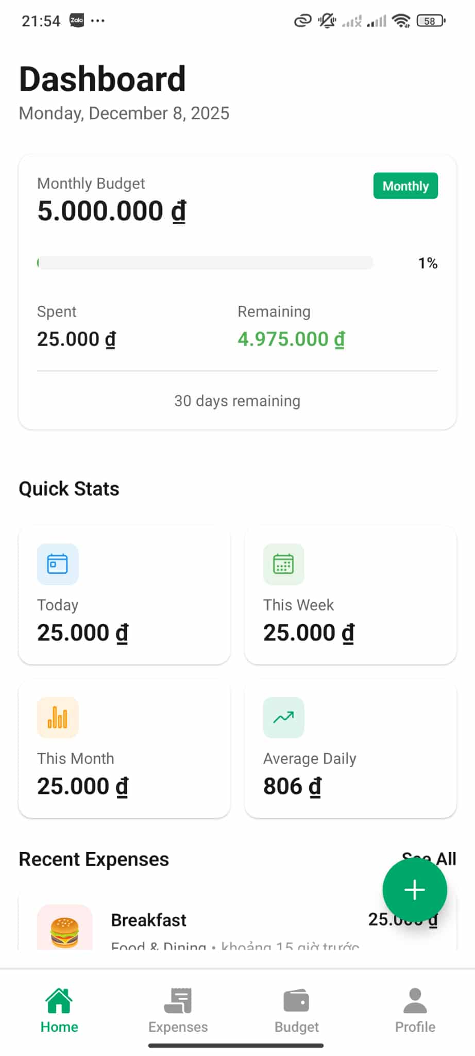Viewport: 475px width, 1056px height.
Task: Tap the Breakfast burger icon
Action: 64,931
